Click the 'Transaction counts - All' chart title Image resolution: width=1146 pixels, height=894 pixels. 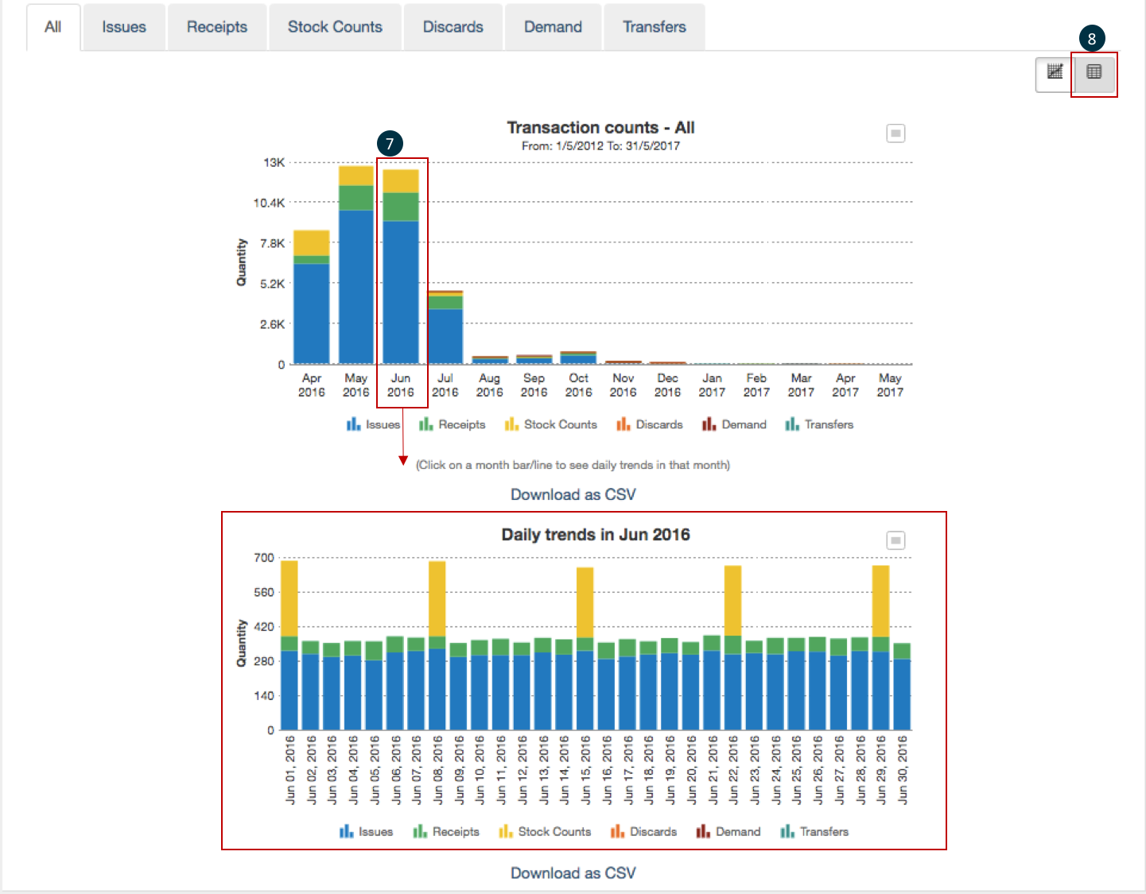point(601,127)
